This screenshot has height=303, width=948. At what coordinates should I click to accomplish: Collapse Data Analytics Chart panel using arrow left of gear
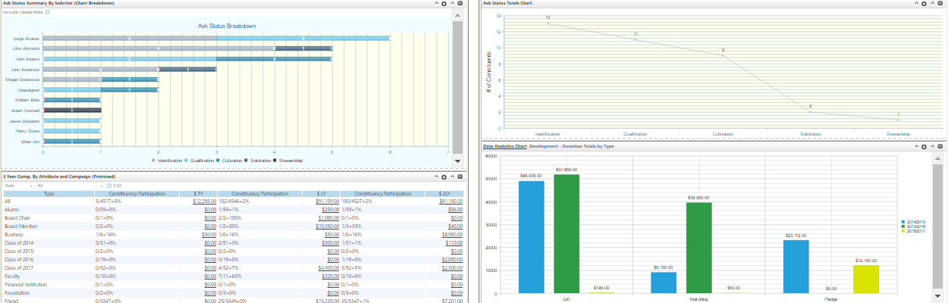[918, 145]
